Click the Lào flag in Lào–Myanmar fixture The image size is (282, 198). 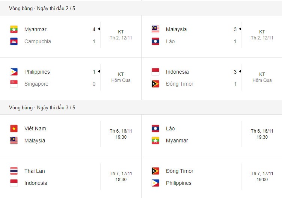[x=155, y=128]
